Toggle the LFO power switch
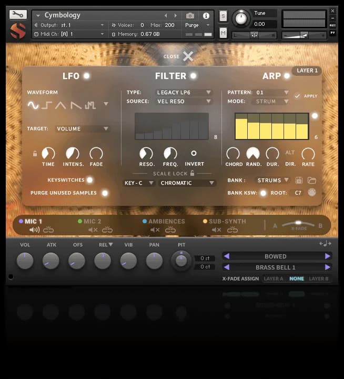Screen dimensions: 344x379 [86, 76]
